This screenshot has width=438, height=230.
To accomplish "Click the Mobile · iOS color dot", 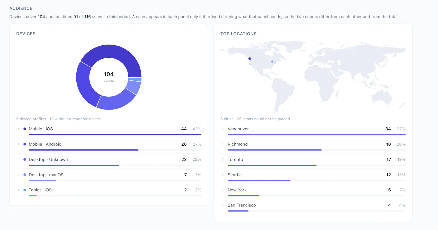I will [25, 129].
